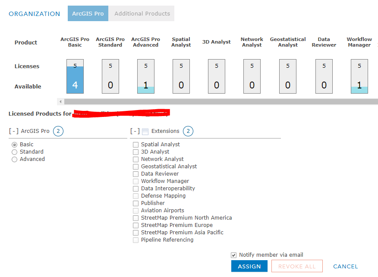Viewport: 378px width, 277px height.
Task: Click the Licenses row label
Action: click(x=27, y=66)
